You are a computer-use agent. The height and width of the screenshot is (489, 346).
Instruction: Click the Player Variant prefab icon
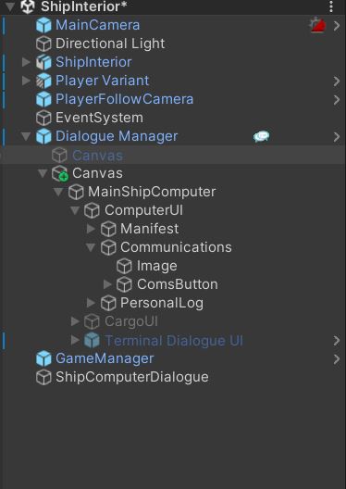pyautogui.click(x=43, y=81)
